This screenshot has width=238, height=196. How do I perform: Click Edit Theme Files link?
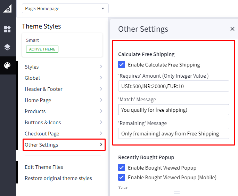click(44, 167)
